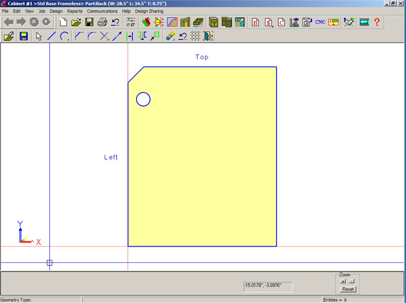Click the Zoom minus button

point(351,281)
